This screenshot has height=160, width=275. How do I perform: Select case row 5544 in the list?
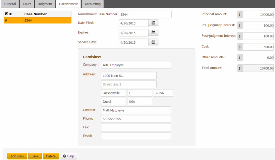[x=37, y=20]
